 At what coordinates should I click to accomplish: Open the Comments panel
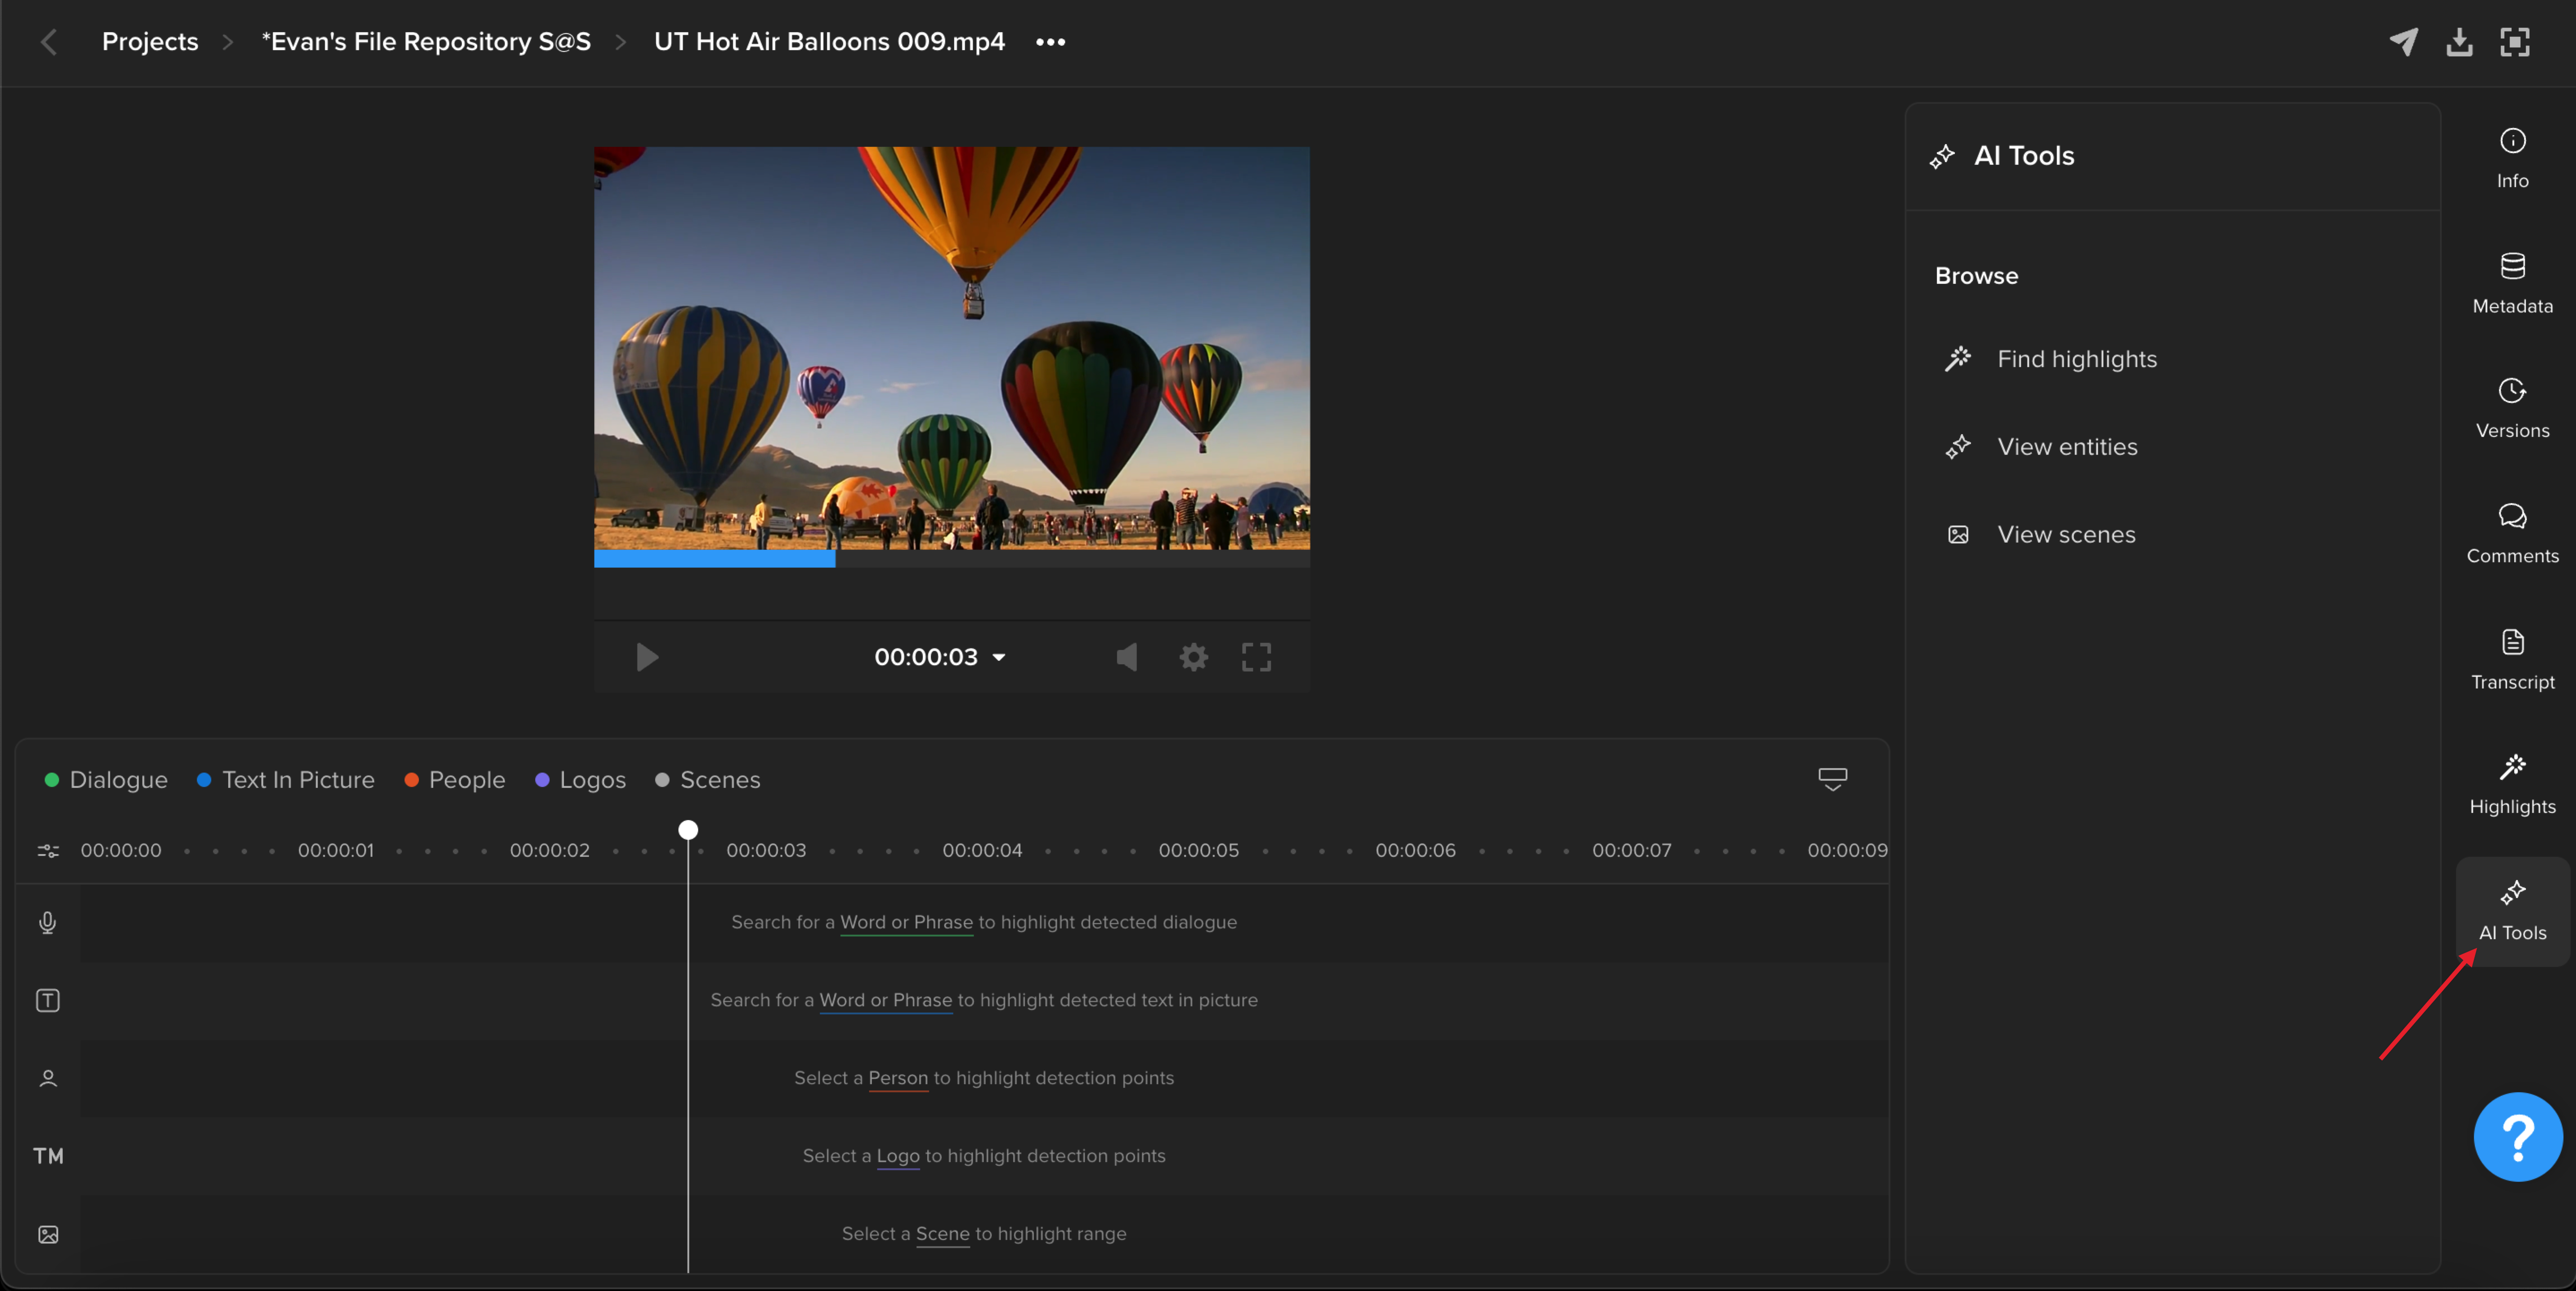point(2512,534)
